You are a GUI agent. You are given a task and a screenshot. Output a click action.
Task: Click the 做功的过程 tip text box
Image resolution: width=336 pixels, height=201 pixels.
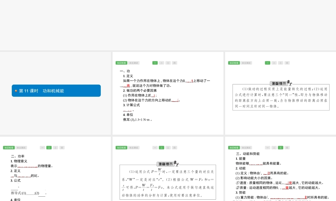(281, 97)
